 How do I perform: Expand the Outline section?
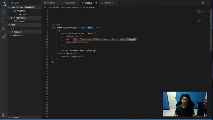[x=9, y=117]
